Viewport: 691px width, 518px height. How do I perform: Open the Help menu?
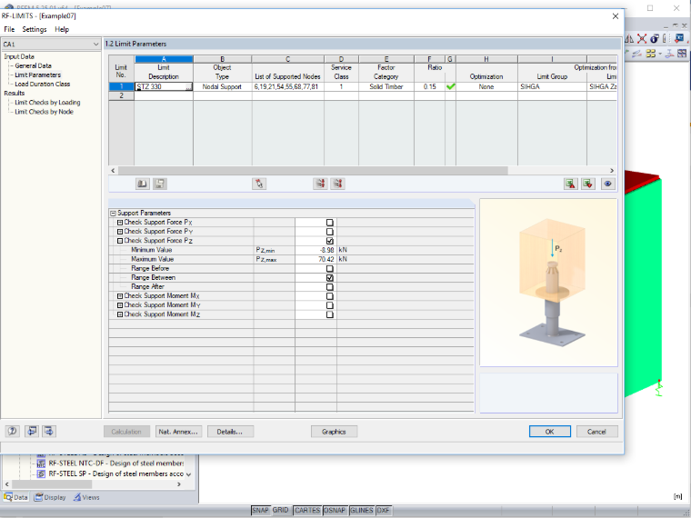pyautogui.click(x=62, y=29)
